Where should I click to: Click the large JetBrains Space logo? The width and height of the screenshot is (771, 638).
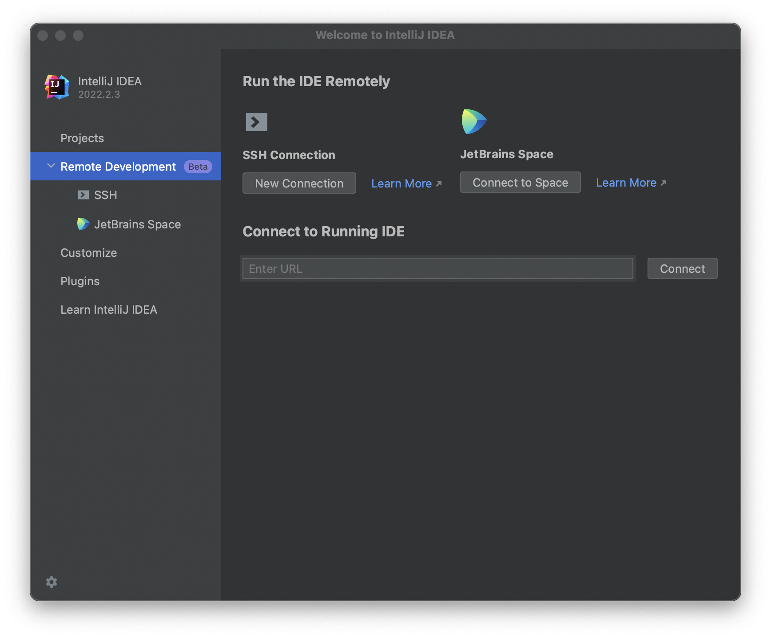[x=474, y=122]
